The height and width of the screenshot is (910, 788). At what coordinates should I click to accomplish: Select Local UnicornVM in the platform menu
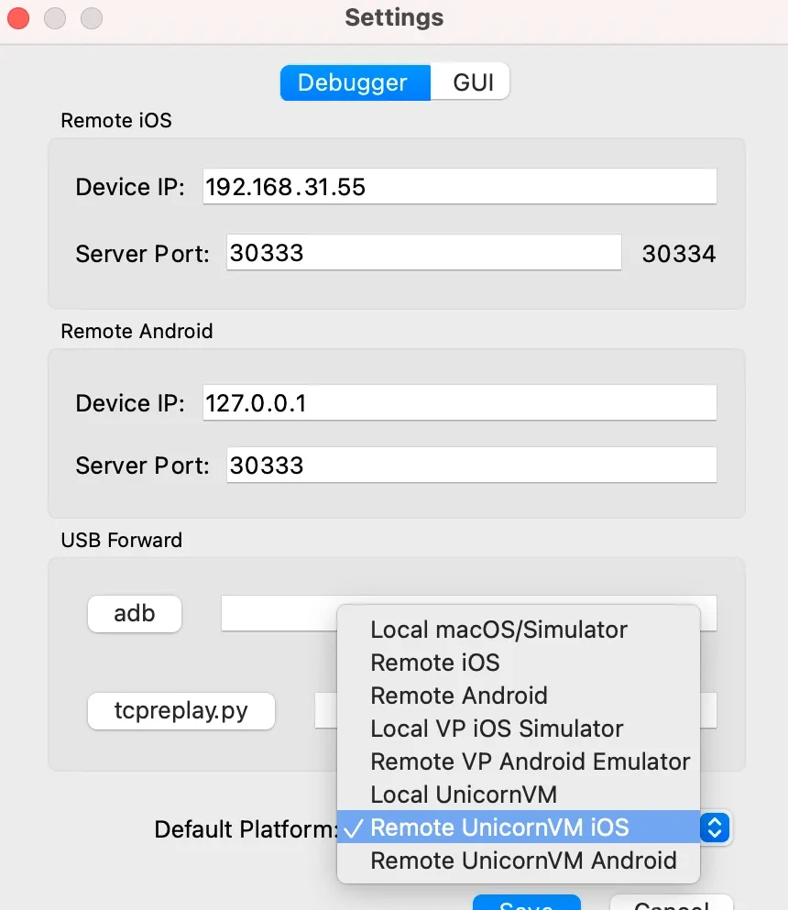519,795
